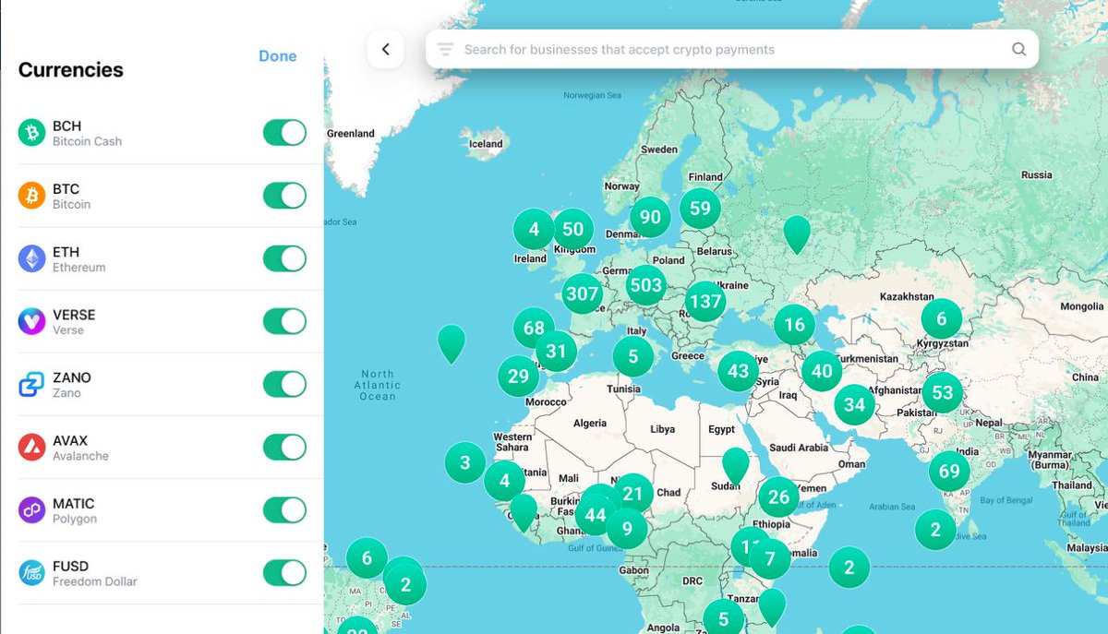This screenshot has width=1108, height=634.
Task: Click the Saudi Arabia map label
Action: 800,448
